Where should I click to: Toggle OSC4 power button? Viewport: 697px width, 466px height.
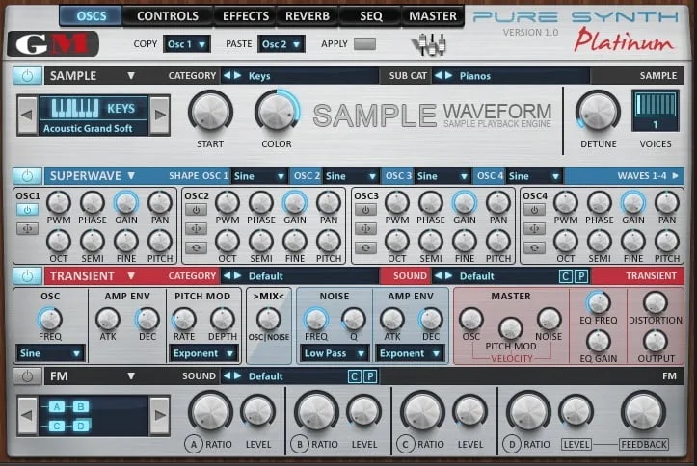click(x=534, y=210)
